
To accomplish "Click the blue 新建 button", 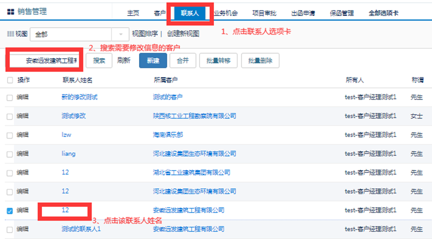I will coord(152,60).
